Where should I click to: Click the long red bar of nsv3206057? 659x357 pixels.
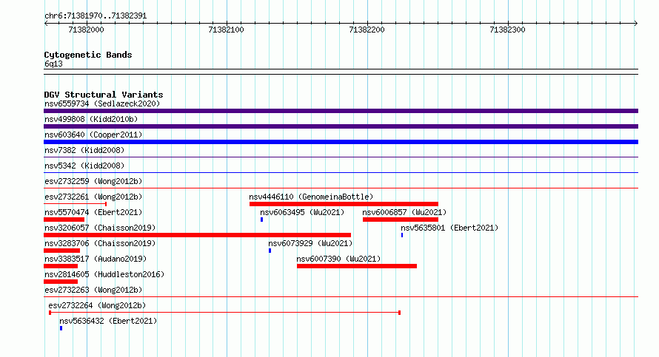[197, 235]
